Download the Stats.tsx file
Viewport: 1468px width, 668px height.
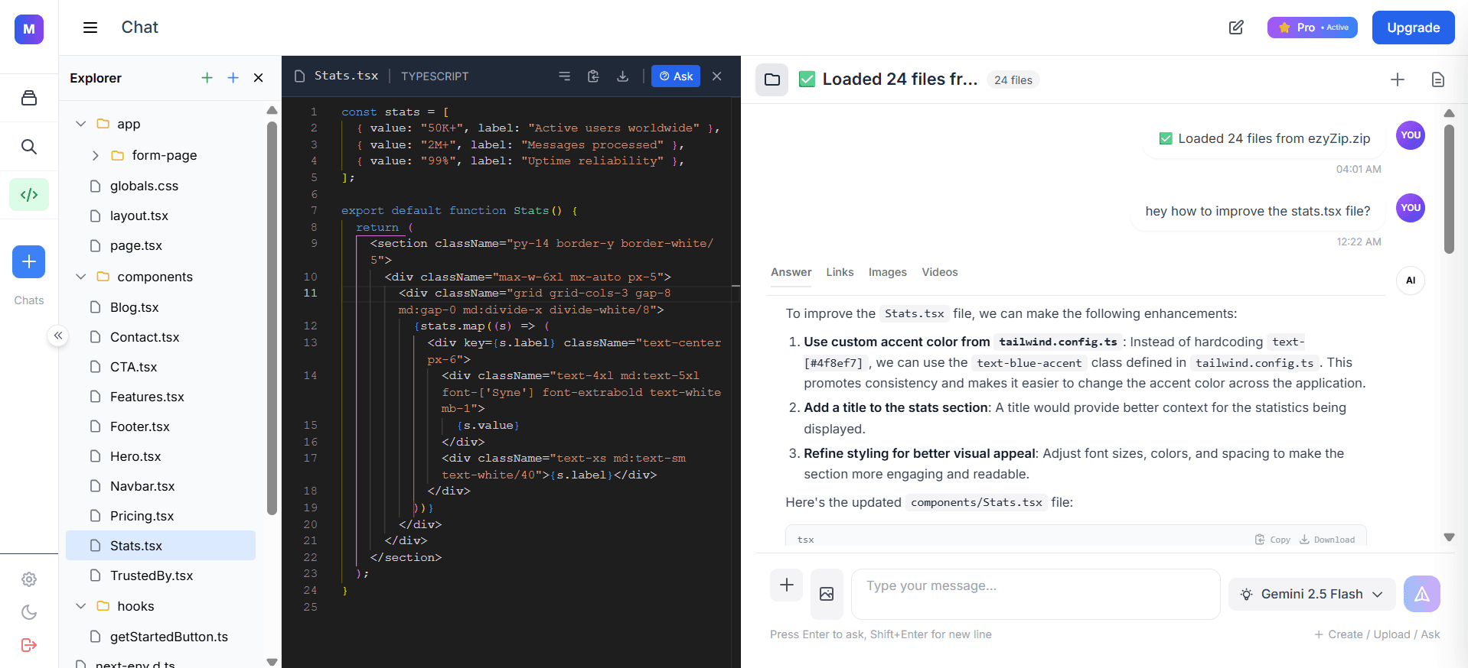(x=623, y=76)
